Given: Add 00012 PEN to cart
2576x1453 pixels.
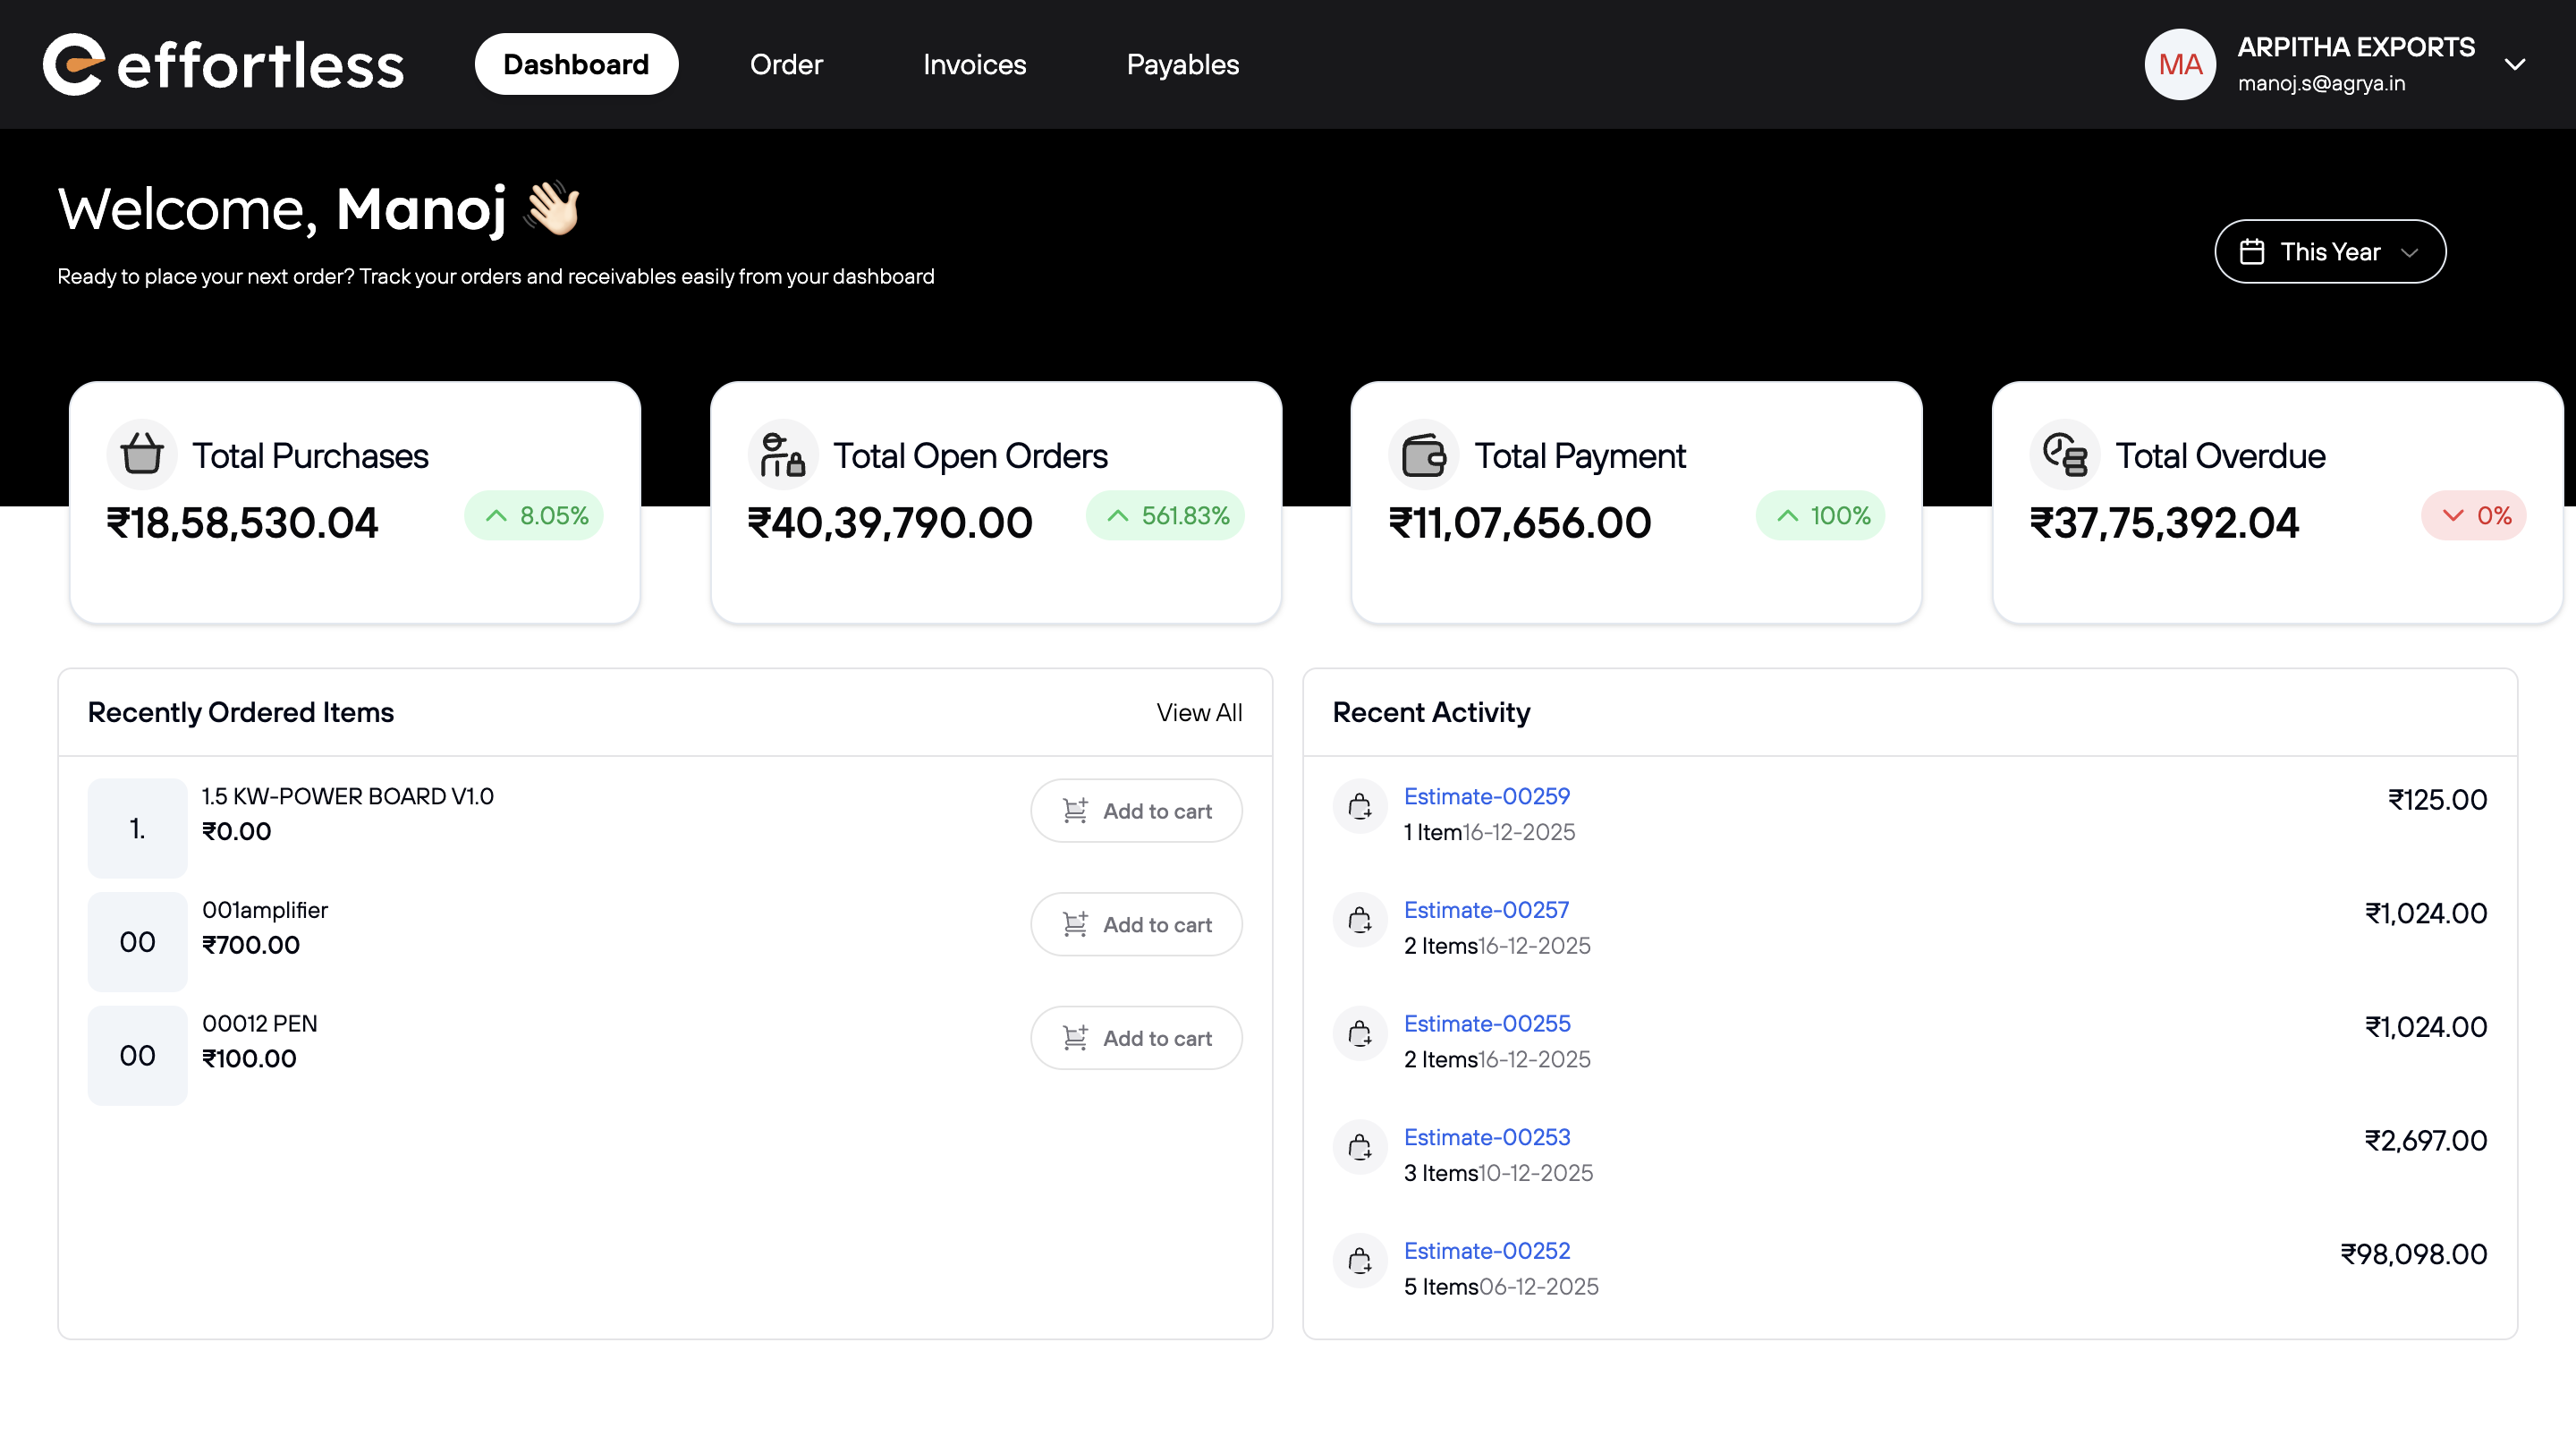Looking at the screenshot, I should point(1136,1038).
